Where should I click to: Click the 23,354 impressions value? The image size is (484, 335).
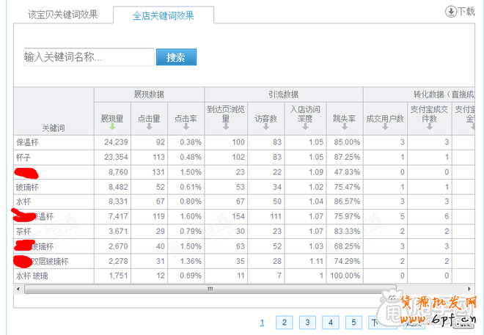pyautogui.click(x=116, y=158)
